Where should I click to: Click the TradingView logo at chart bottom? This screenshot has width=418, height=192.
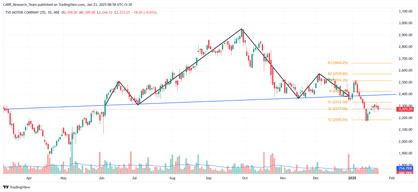coord(17,187)
